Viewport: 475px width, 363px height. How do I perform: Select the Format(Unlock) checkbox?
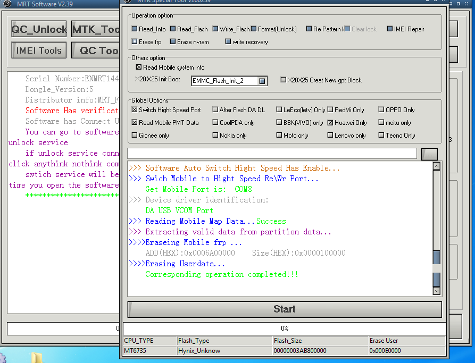[254, 29]
